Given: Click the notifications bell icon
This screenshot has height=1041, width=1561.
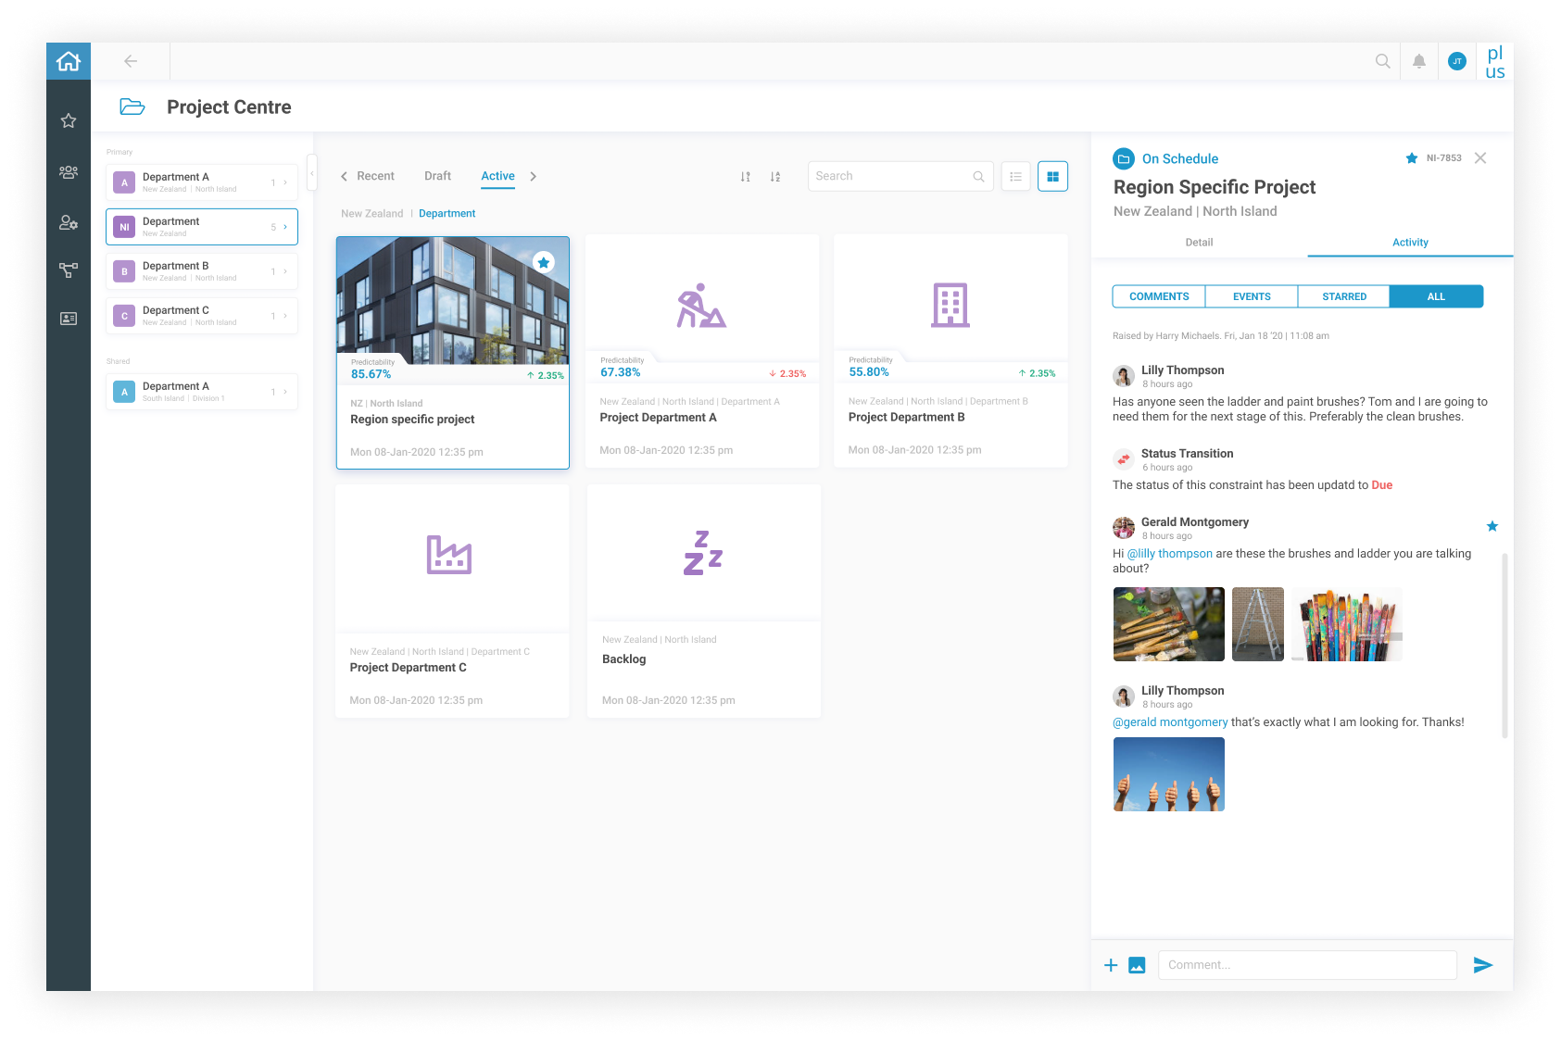Looking at the screenshot, I should point(1418,61).
